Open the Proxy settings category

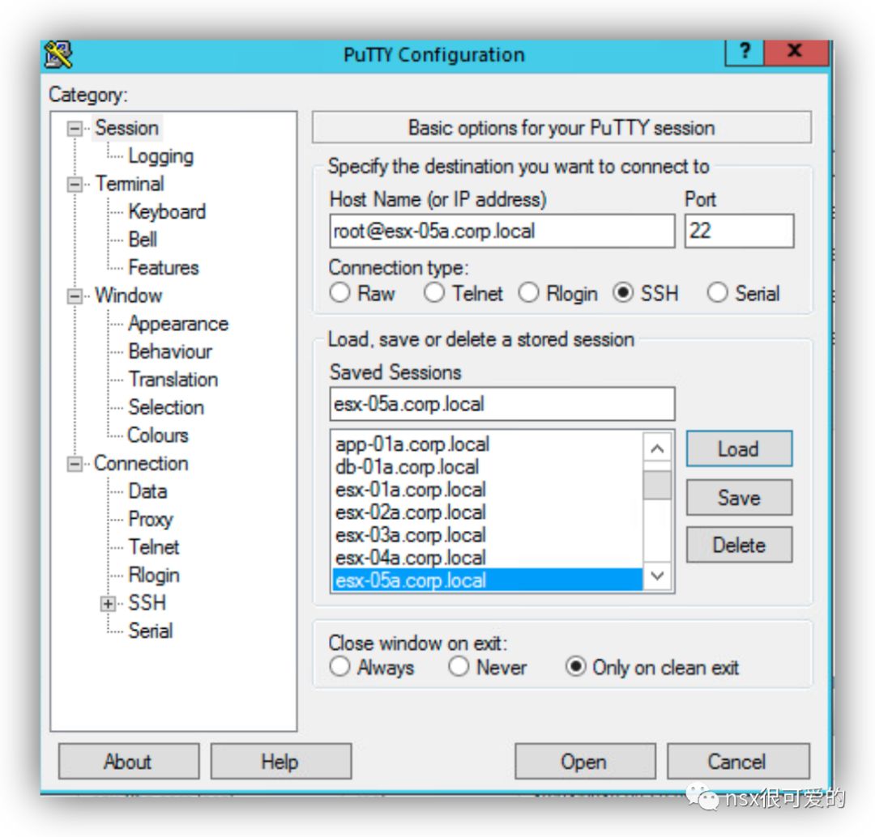click(150, 520)
